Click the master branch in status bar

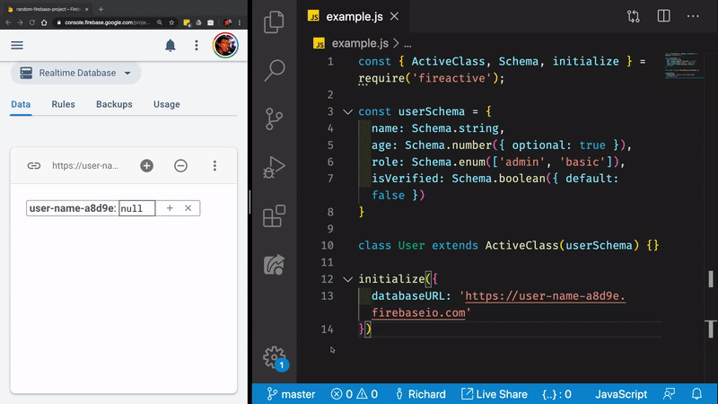pyautogui.click(x=290, y=394)
